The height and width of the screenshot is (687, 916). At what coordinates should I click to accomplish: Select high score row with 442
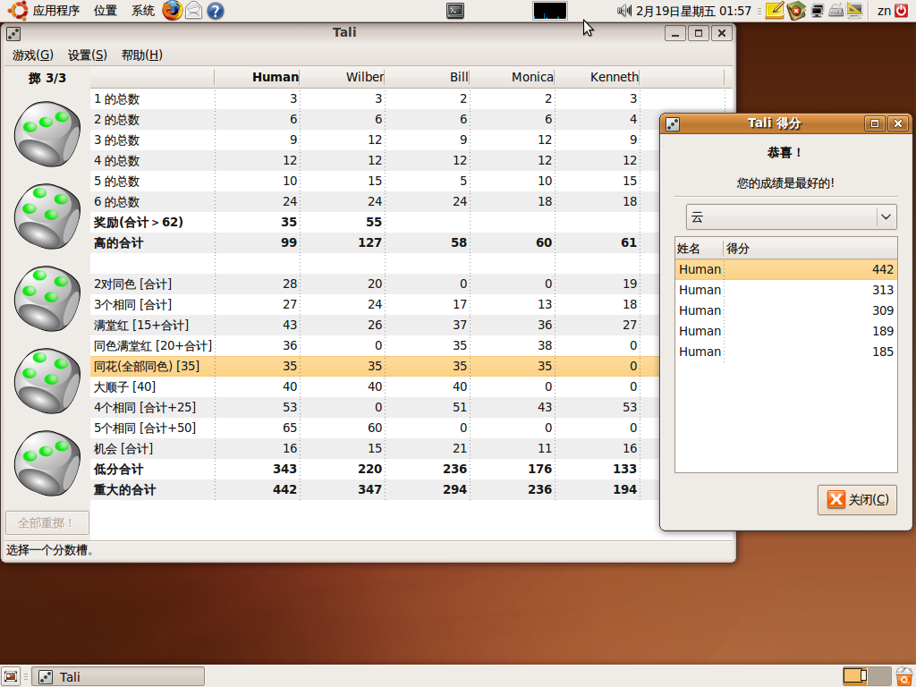pos(785,269)
